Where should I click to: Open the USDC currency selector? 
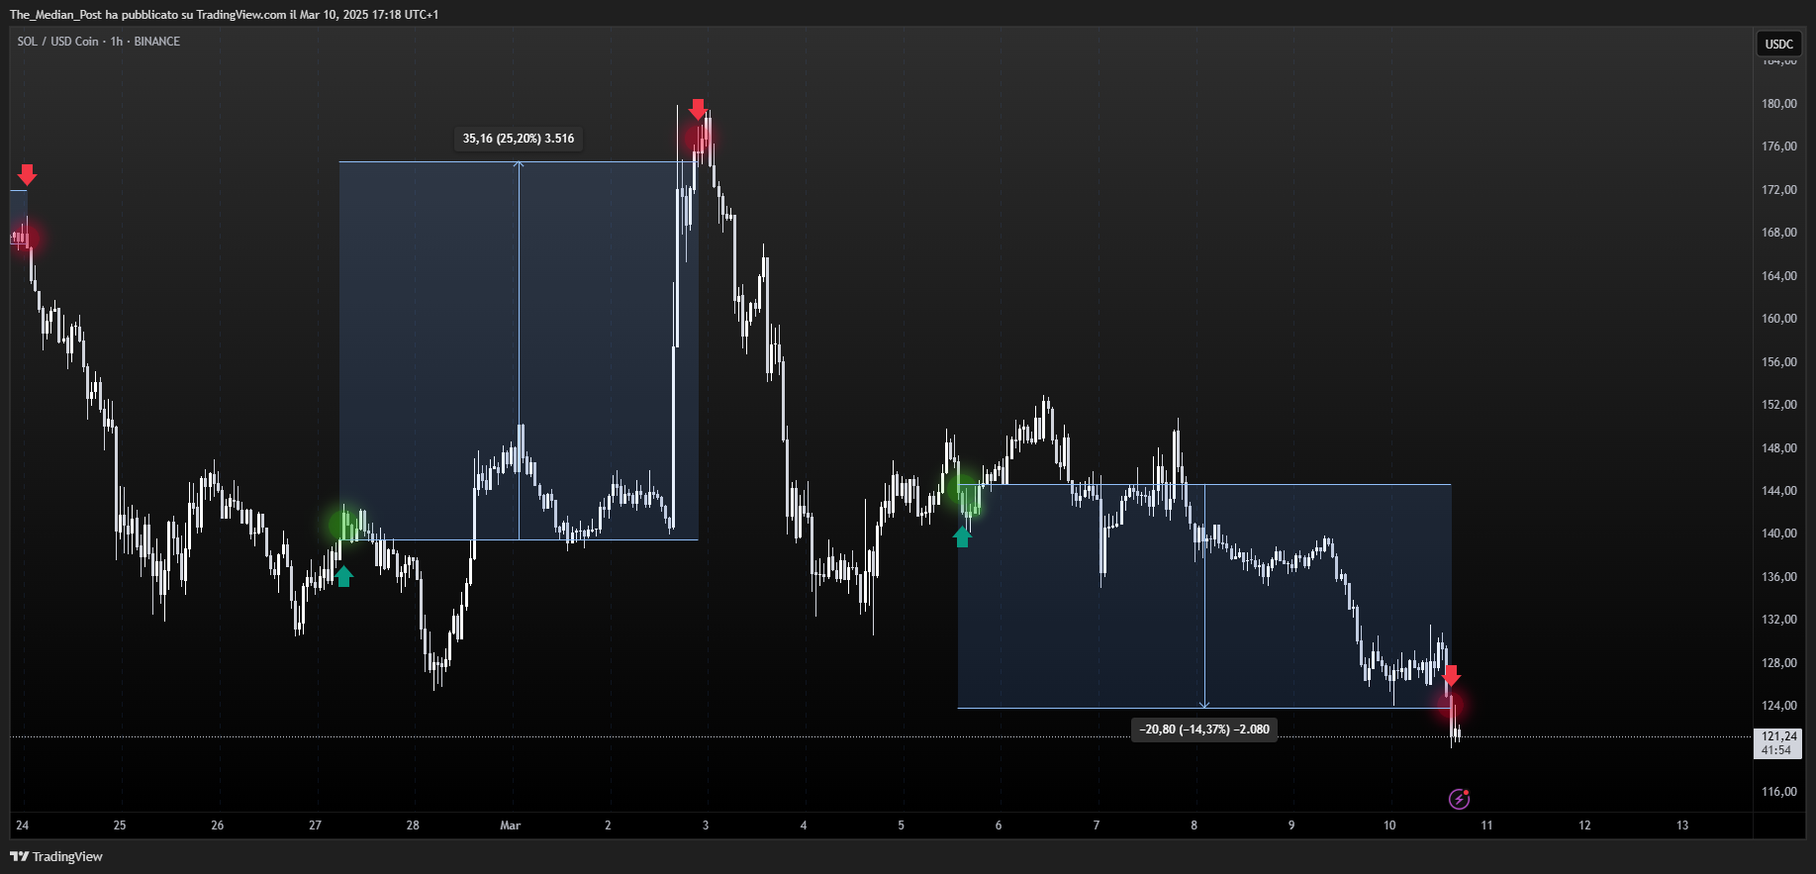point(1779,44)
